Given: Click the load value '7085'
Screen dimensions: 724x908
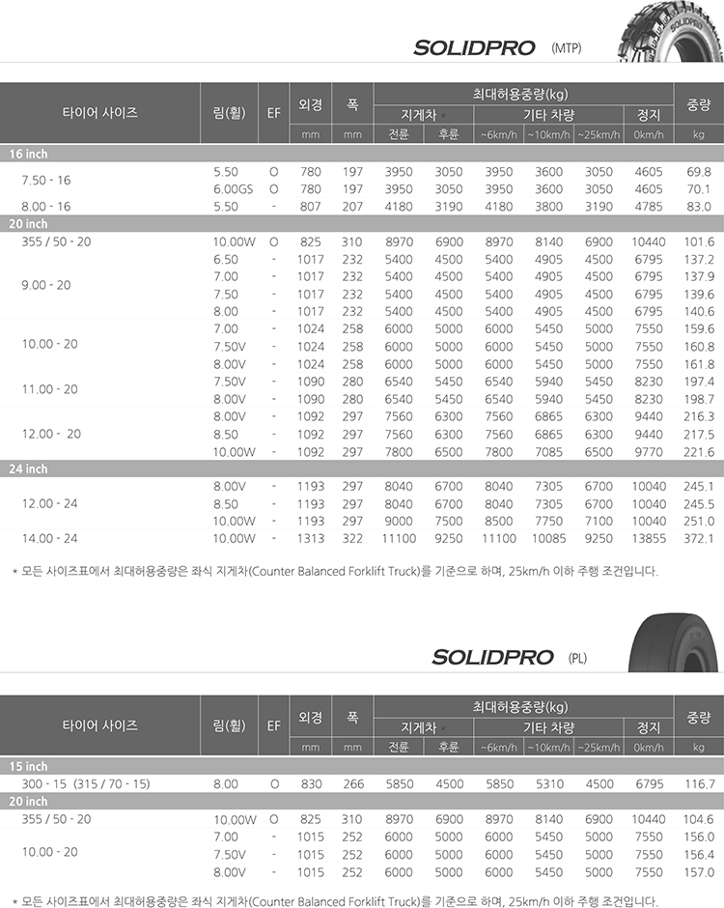Looking at the screenshot, I should pos(548,452).
